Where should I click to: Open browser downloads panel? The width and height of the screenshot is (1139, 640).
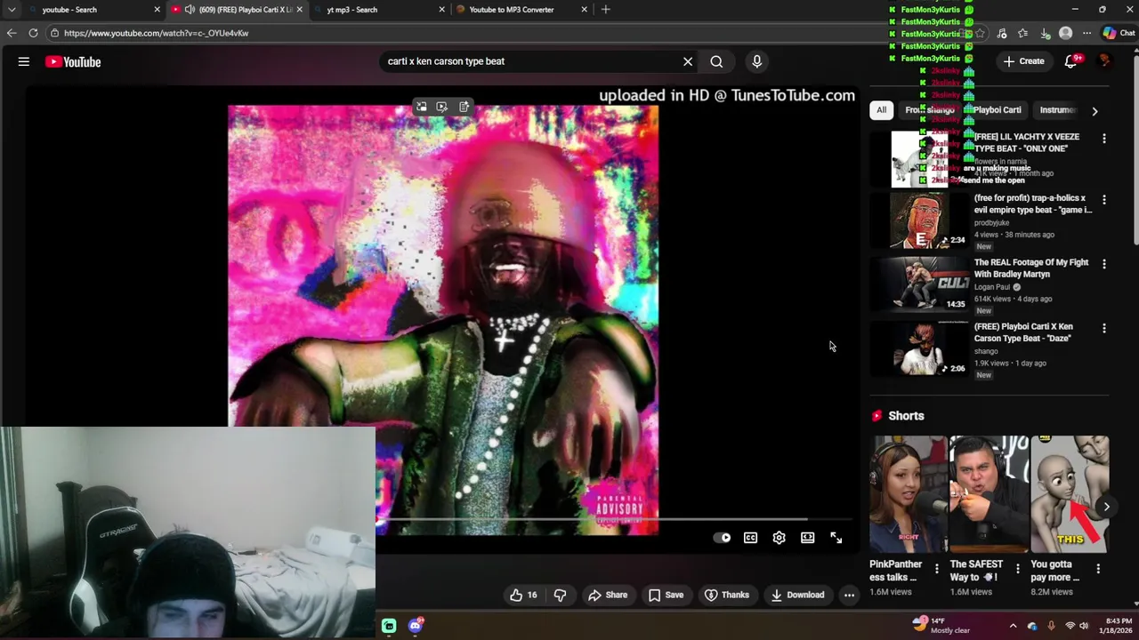click(x=1045, y=33)
